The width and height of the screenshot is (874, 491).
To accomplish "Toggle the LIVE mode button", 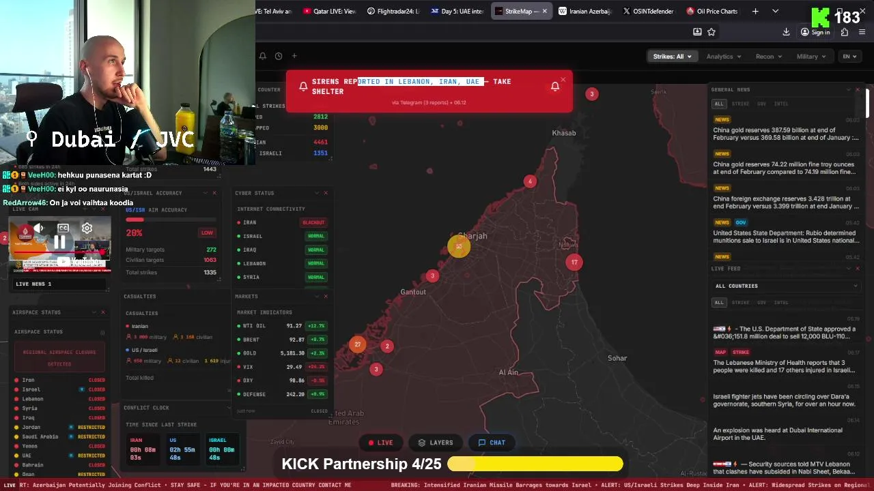I will tap(380, 443).
